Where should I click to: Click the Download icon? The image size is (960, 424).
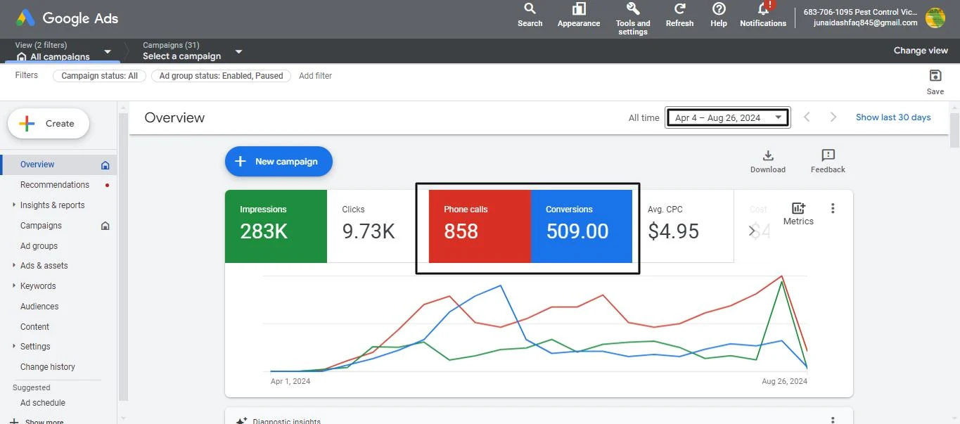(x=768, y=155)
